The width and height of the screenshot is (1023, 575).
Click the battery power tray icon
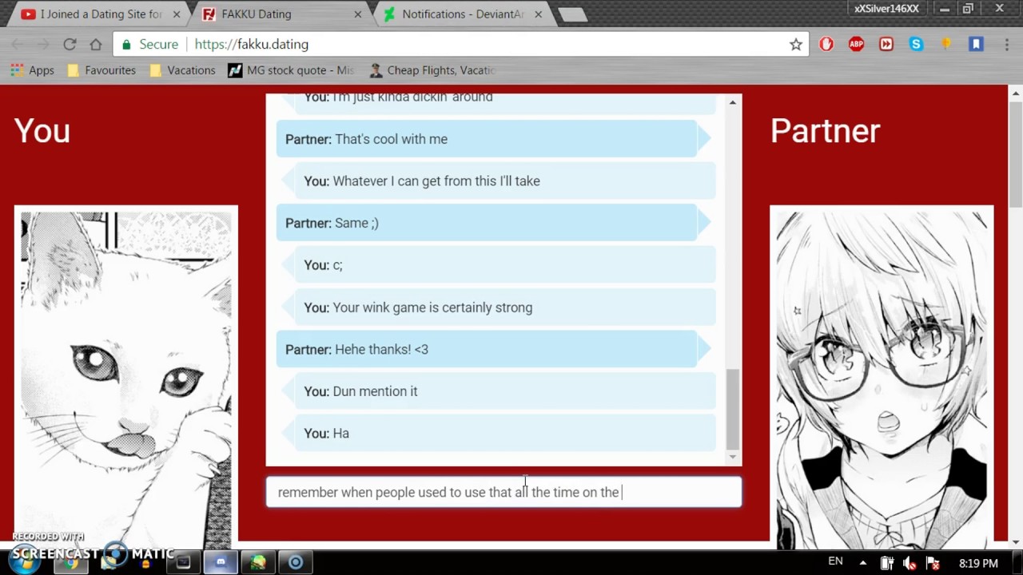tap(888, 563)
